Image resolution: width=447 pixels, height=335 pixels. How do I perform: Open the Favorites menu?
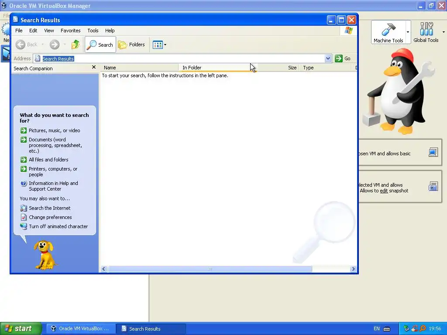click(x=70, y=31)
